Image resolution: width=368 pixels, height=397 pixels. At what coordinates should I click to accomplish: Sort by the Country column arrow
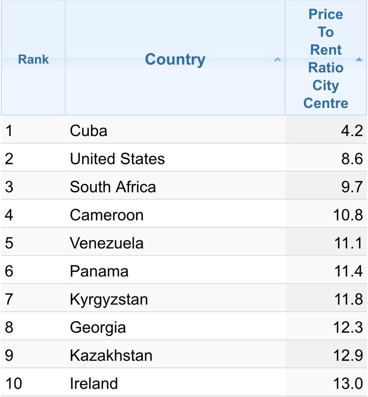(x=277, y=60)
